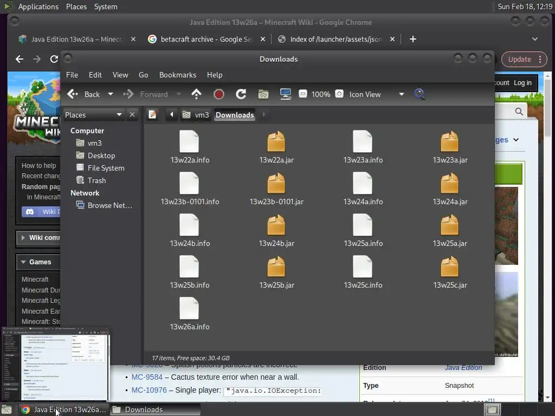Go back in Chrome browser
Viewport: 555px width, 416px height.
pos(20,59)
